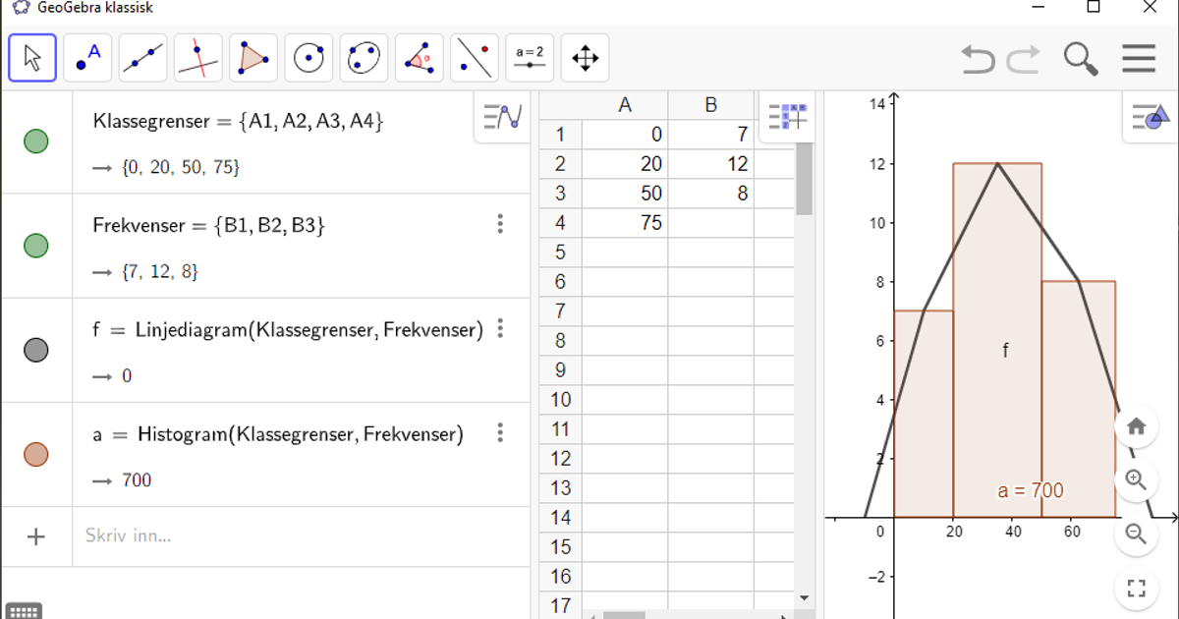This screenshot has width=1179, height=619.
Task: Click spreadsheet scroll down arrow
Action: (x=805, y=597)
